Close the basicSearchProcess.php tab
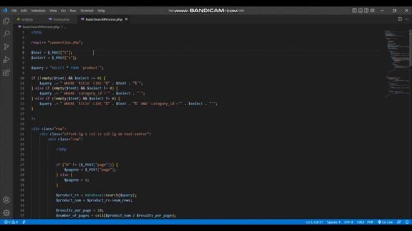 coord(126,19)
